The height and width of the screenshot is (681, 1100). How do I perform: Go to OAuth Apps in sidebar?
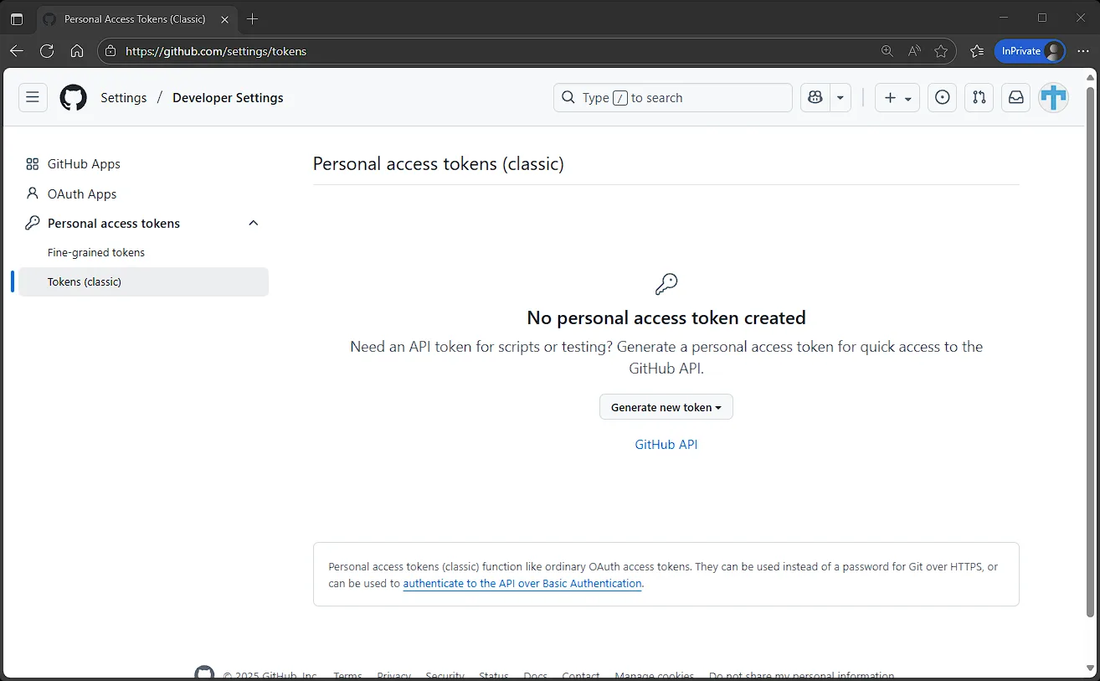tap(82, 194)
